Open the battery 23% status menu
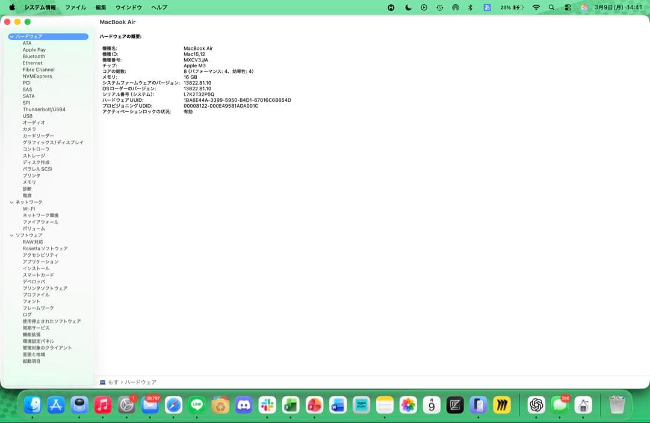Screen dimensions: 650x423 click(x=512, y=7)
